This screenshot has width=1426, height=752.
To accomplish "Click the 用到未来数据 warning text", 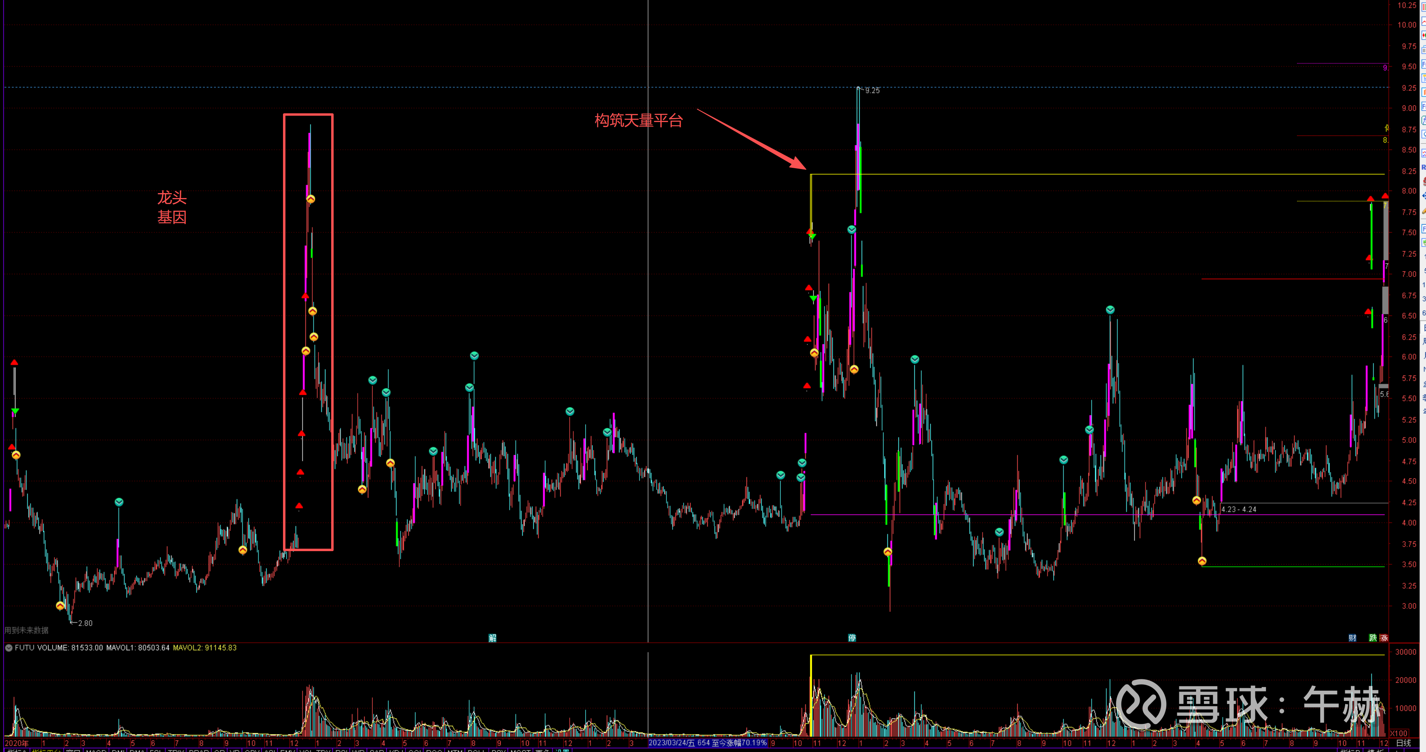I will click(27, 630).
